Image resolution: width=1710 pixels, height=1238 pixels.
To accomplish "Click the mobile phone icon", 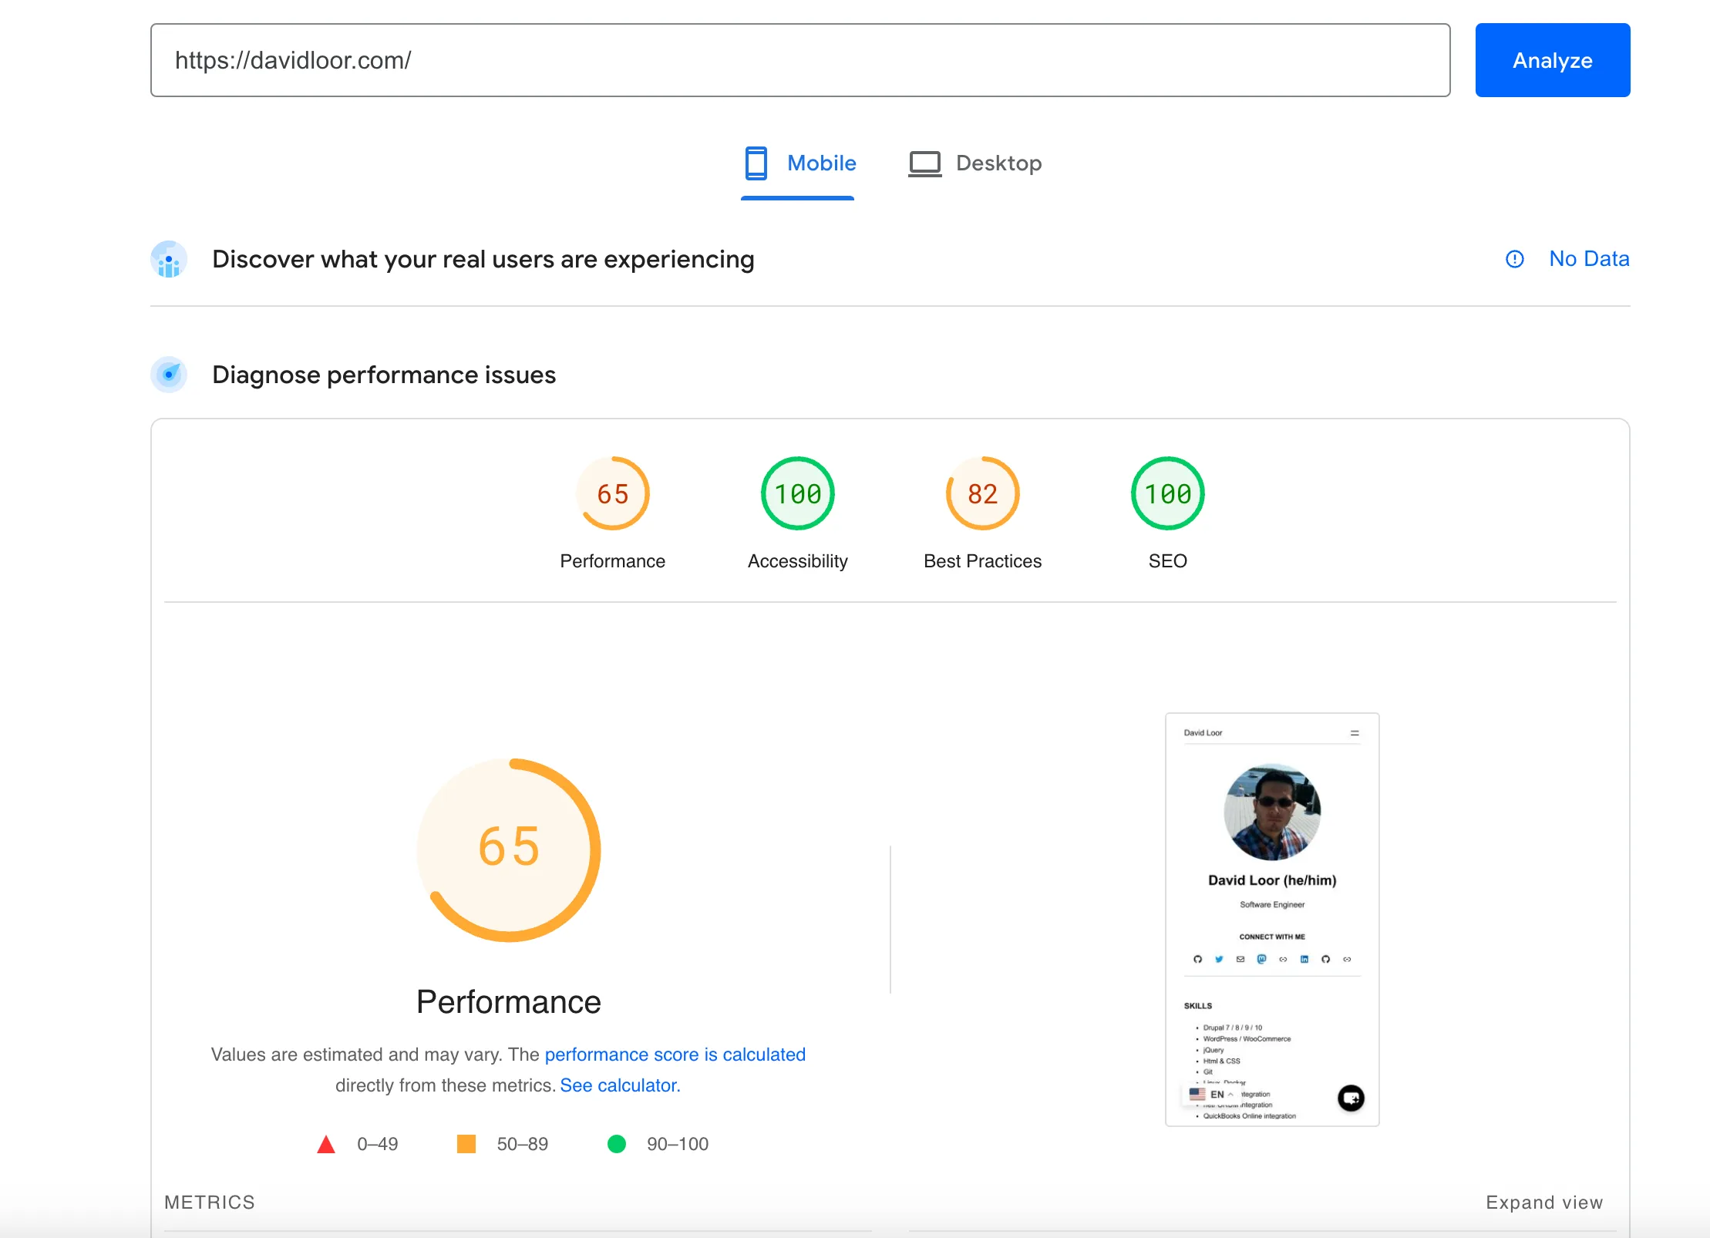I will (x=756, y=163).
